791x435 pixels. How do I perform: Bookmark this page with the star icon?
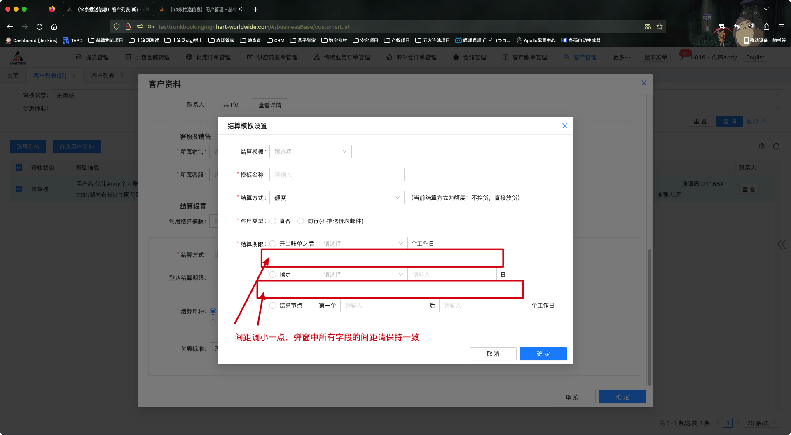(x=660, y=27)
